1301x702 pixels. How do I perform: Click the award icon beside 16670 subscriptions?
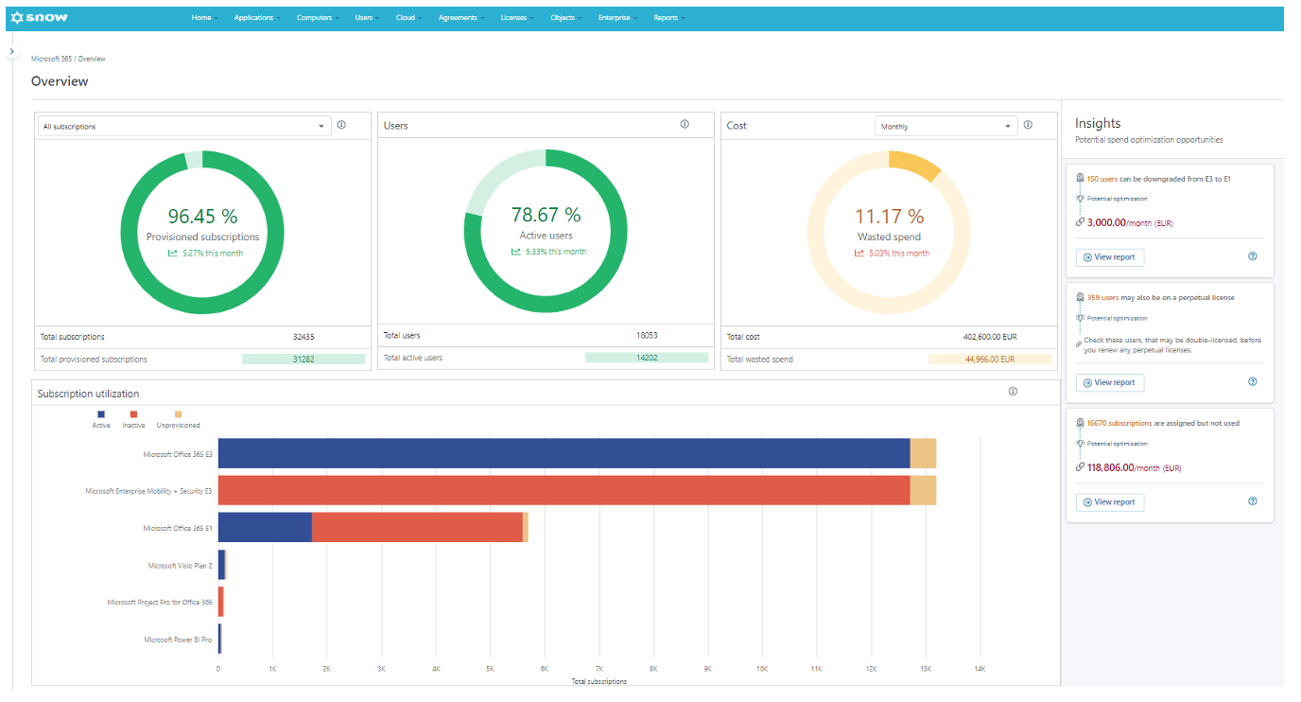pos(1080,423)
